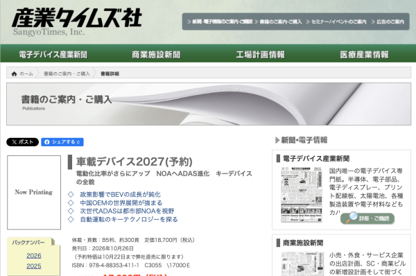Go to ホーム breadcrumb link
416x276 pixels.
26,74
